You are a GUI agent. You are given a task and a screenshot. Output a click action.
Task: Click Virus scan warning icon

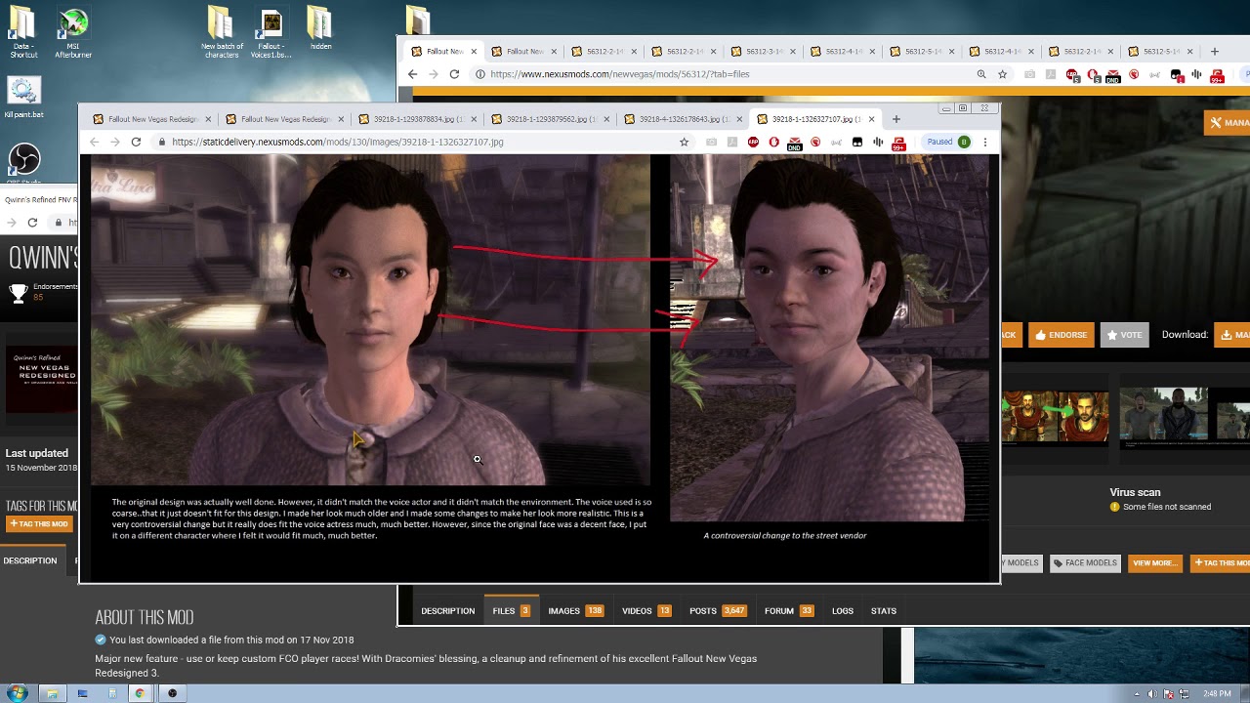pyautogui.click(x=1114, y=507)
